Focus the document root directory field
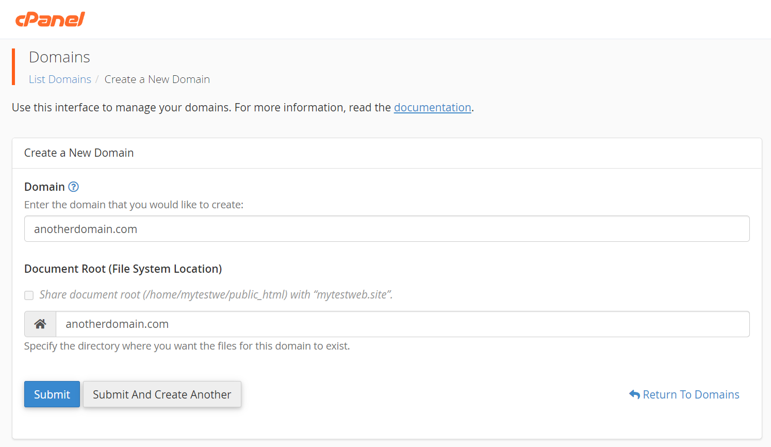This screenshot has width=771, height=447. 403,324
